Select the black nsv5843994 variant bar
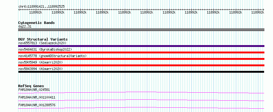This screenshot has width=273, height=112. [x=141, y=72]
